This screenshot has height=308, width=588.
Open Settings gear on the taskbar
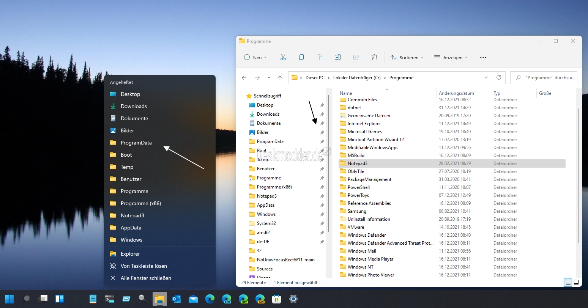tap(293, 299)
